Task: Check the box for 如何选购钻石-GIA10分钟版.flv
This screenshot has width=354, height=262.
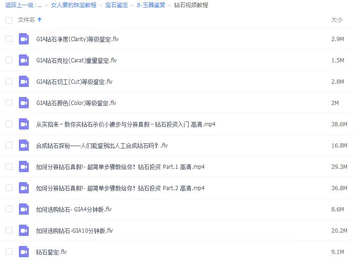Action: click(9, 230)
